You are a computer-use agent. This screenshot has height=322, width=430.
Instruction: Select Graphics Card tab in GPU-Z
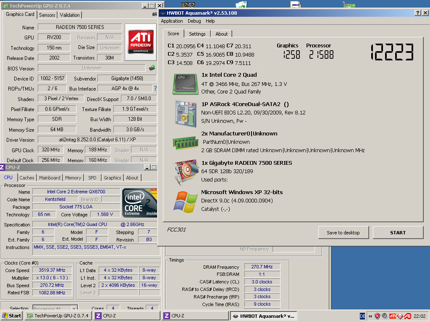tap(20, 14)
